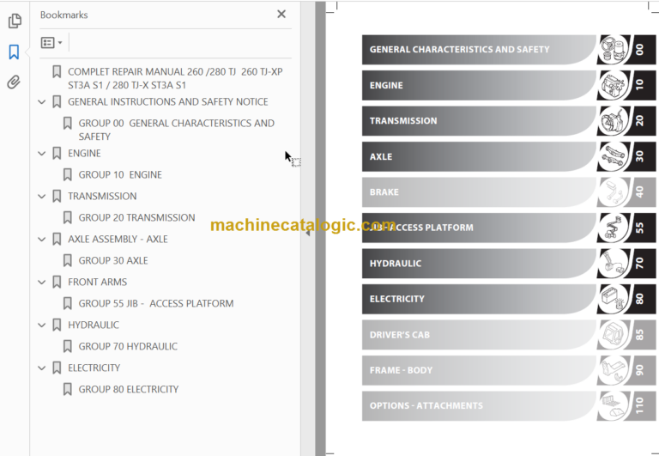Image resolution: width=659 pixels, height=456 pixels.
Task: Click the engine icon for section 10
Action: pyautogui.click(x=613, y=85)
